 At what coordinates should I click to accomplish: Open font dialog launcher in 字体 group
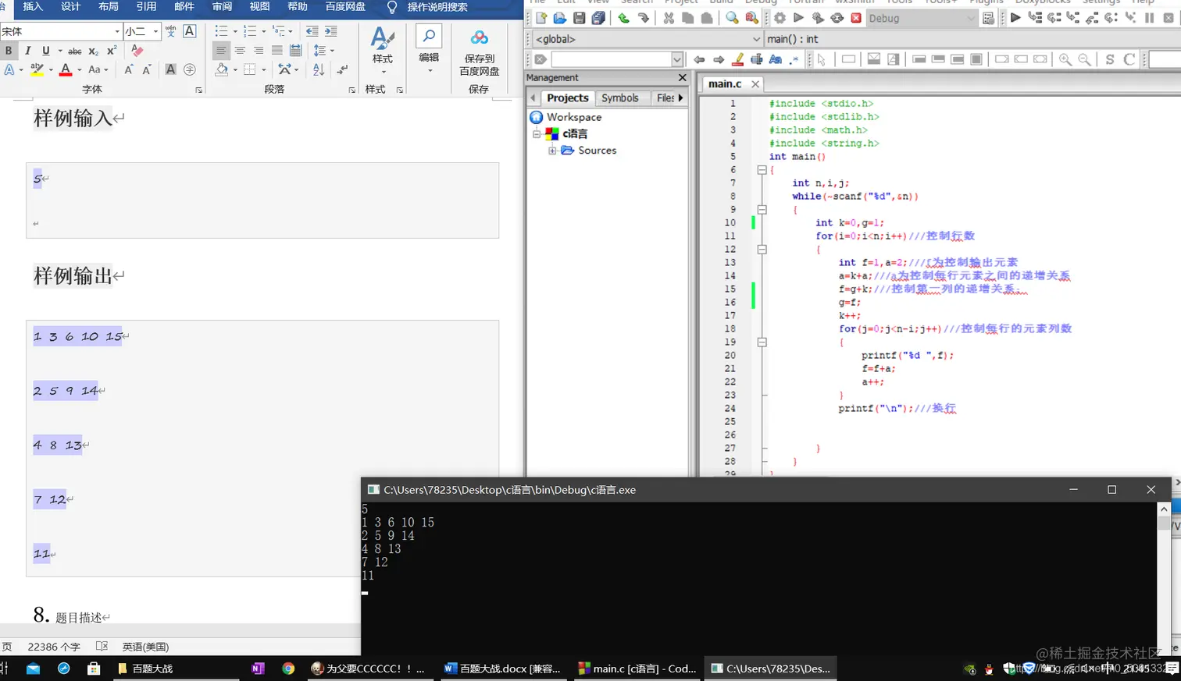point(199,90)
